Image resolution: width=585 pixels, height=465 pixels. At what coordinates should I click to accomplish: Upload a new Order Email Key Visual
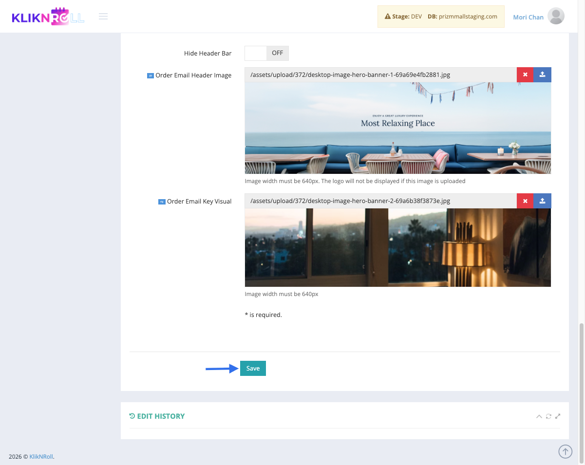[x=543, y=201]
